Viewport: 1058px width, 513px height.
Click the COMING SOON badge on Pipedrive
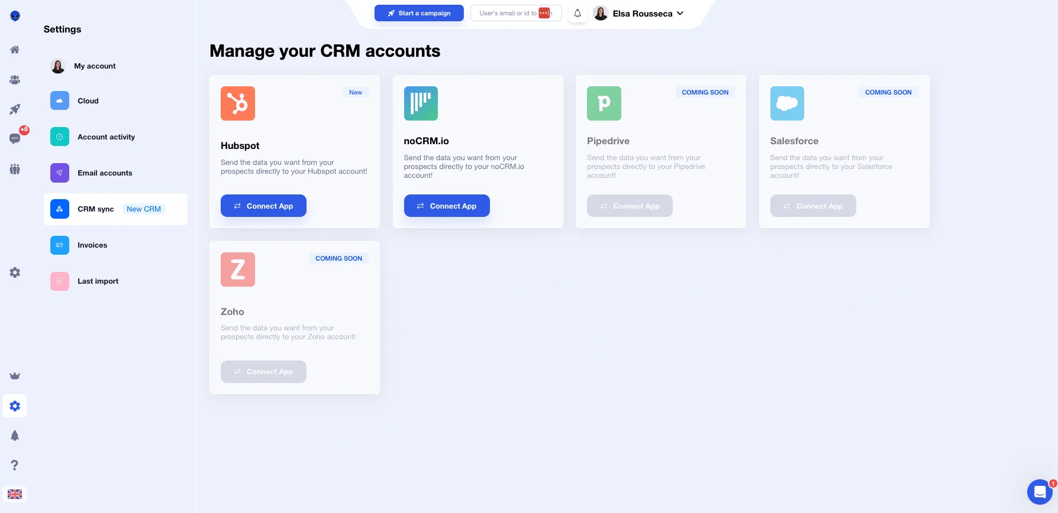pos(705,92)
